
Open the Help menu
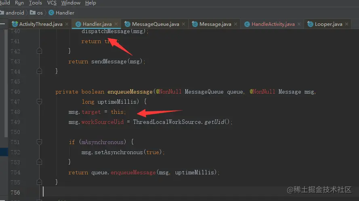[x=90, y=3]
